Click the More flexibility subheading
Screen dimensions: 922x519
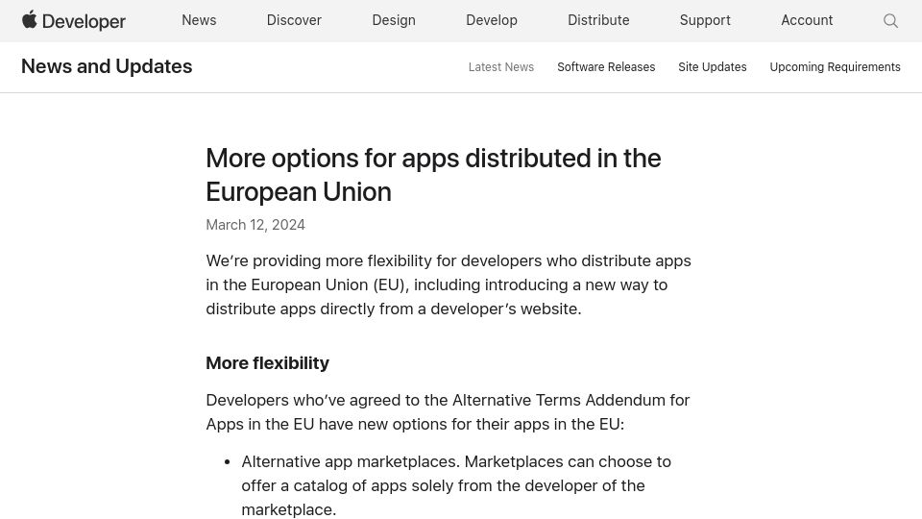pyautogui.click(x=268, y=363)
